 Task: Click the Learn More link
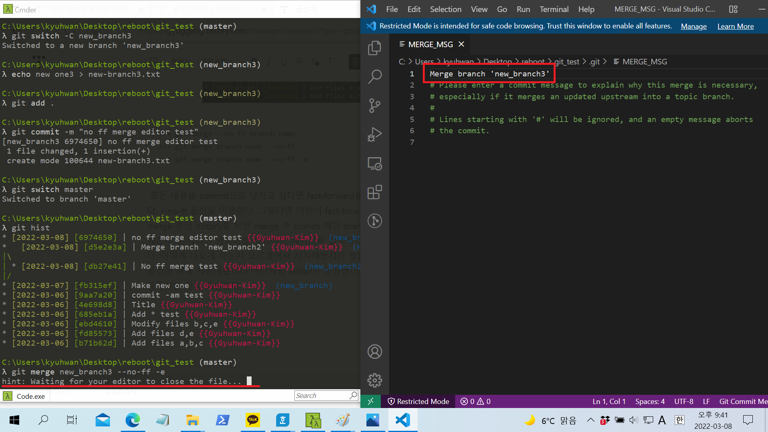(735, 26)
